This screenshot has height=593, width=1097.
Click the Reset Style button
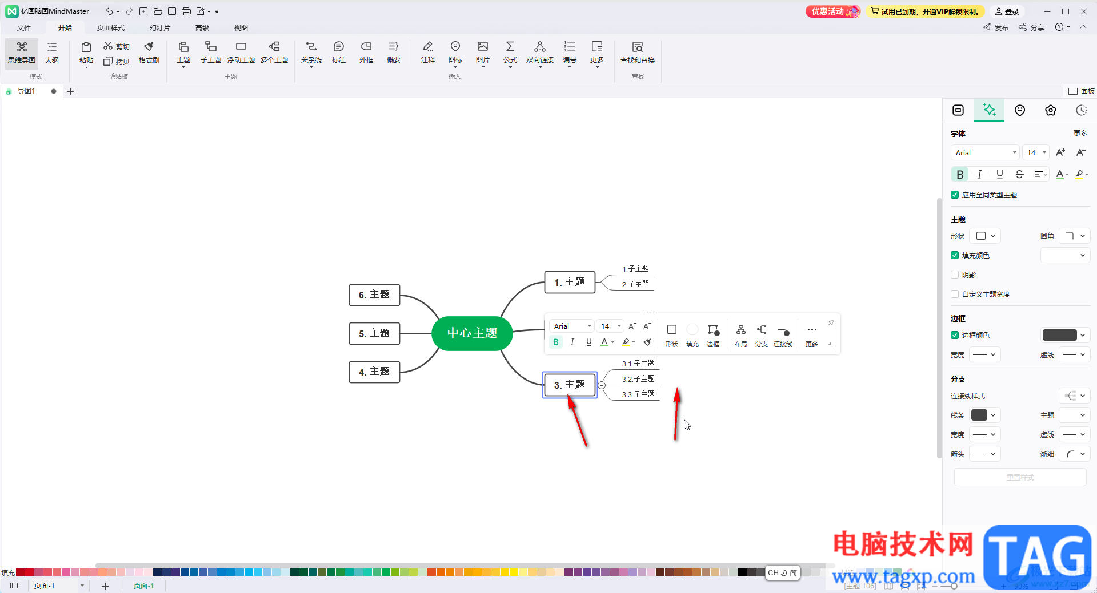pos(1020,477)
